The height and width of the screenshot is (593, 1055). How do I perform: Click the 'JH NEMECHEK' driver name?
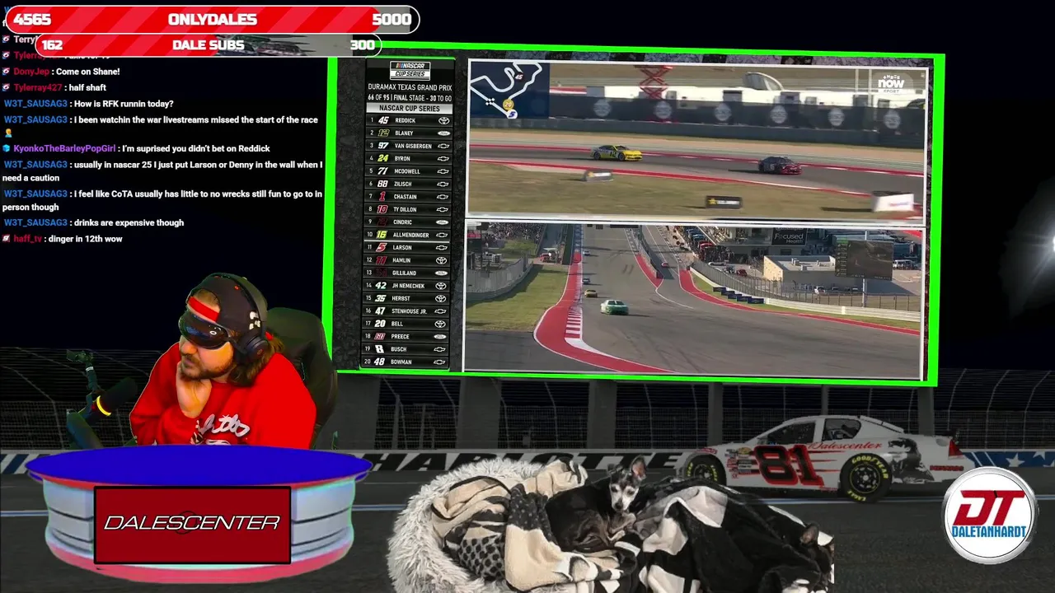409,286
